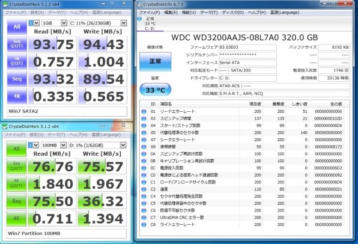Open 機能(U) menu in CrystalDiskInfo
Image resolution: width=358 pixels, height=244 pixels.
pyautogui.click(x=189, y=13)
